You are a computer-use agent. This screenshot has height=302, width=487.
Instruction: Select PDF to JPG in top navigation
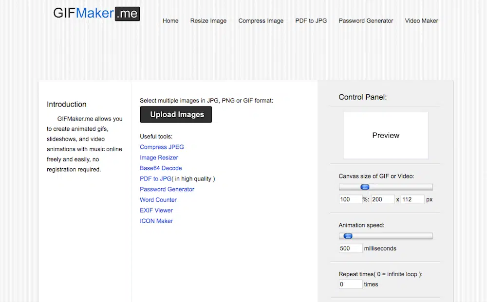pyautogui.click(x=311, y=21)
